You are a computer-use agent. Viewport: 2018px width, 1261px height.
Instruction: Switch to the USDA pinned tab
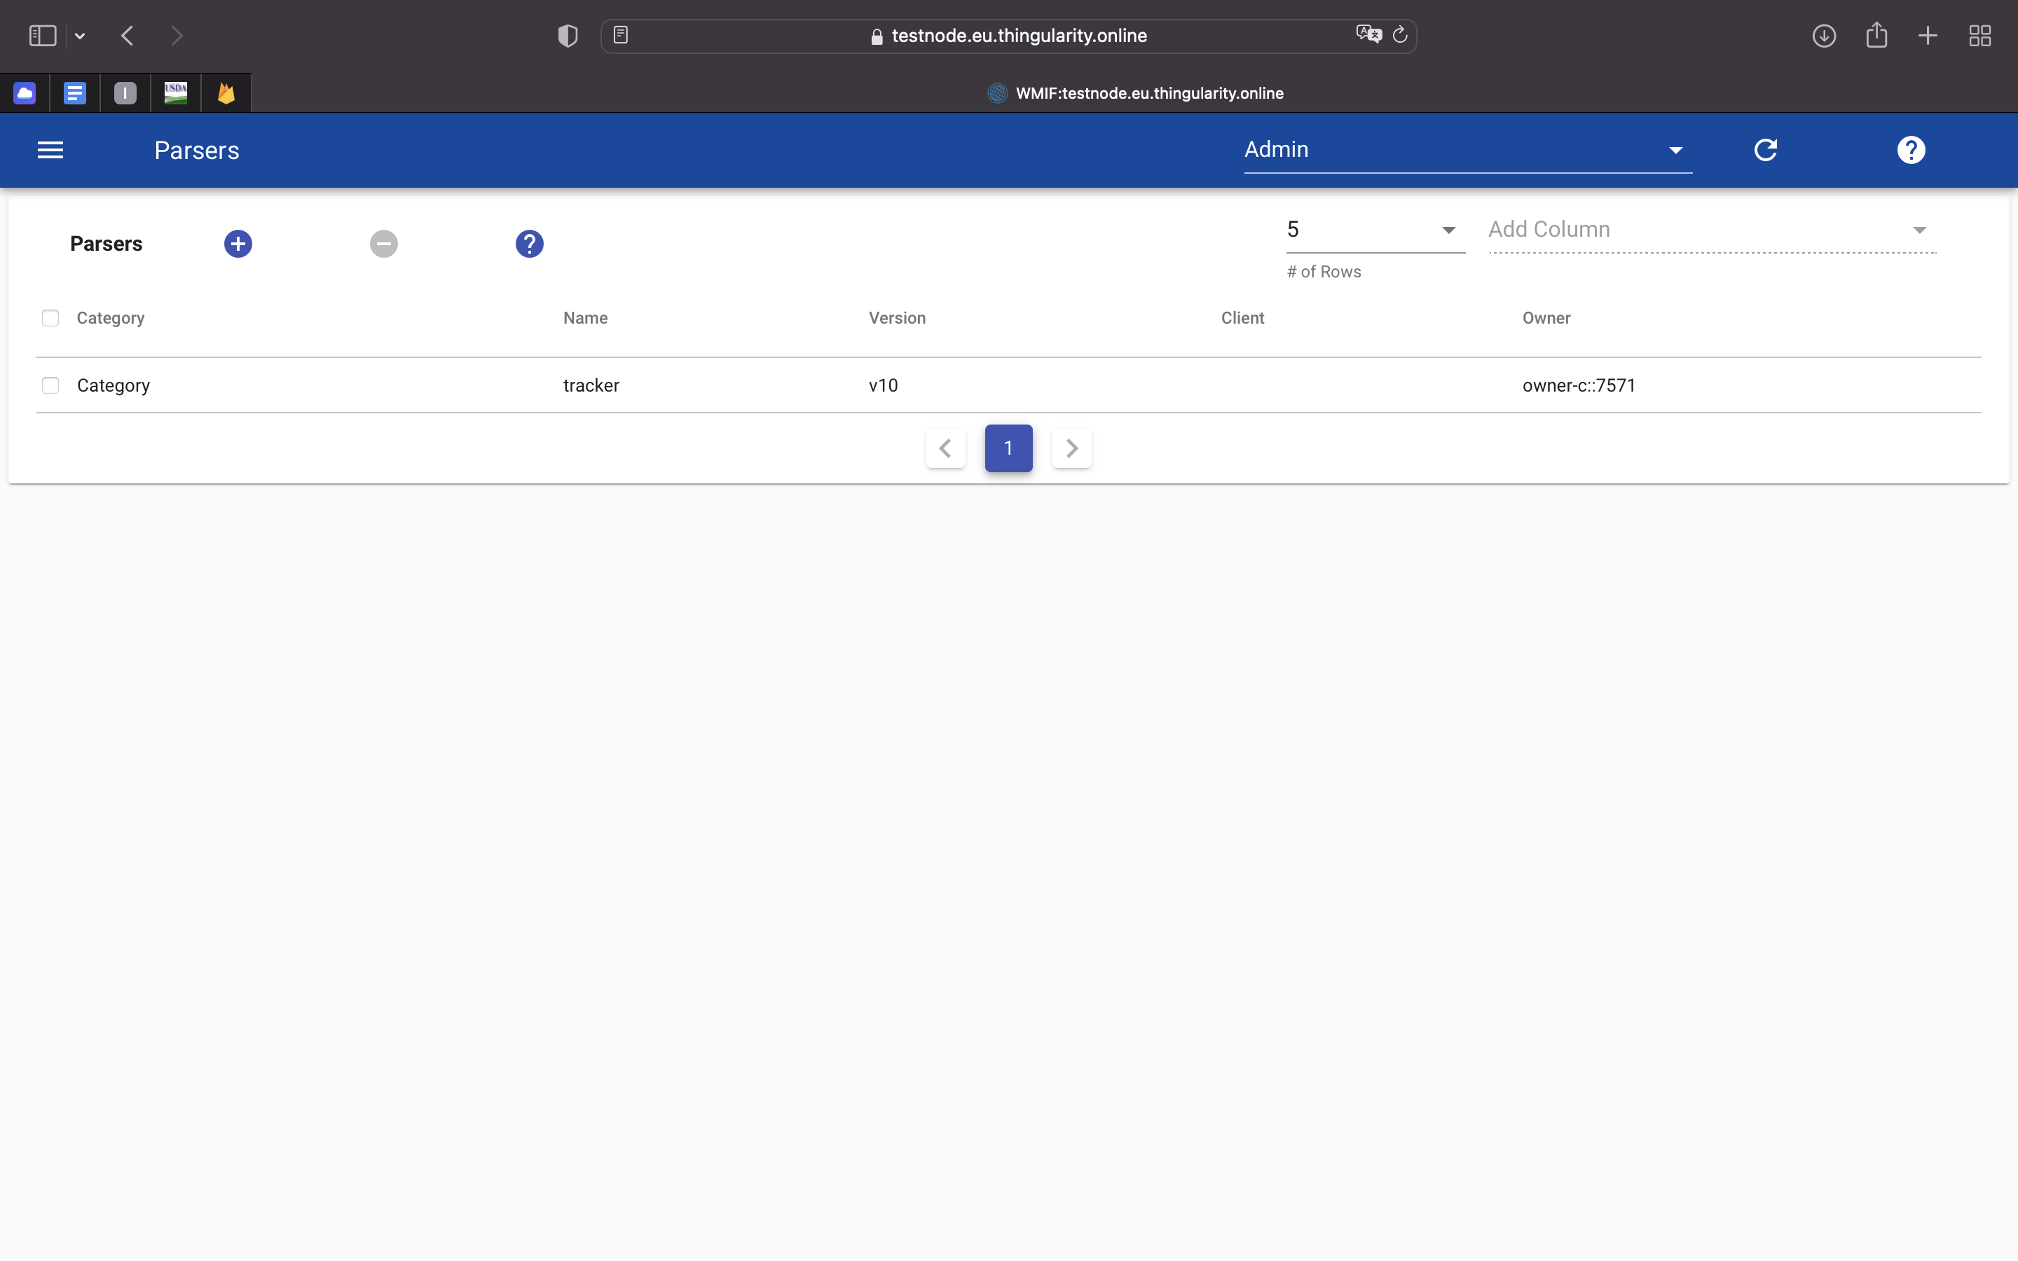pyautogui.click(x=175, y=92)
